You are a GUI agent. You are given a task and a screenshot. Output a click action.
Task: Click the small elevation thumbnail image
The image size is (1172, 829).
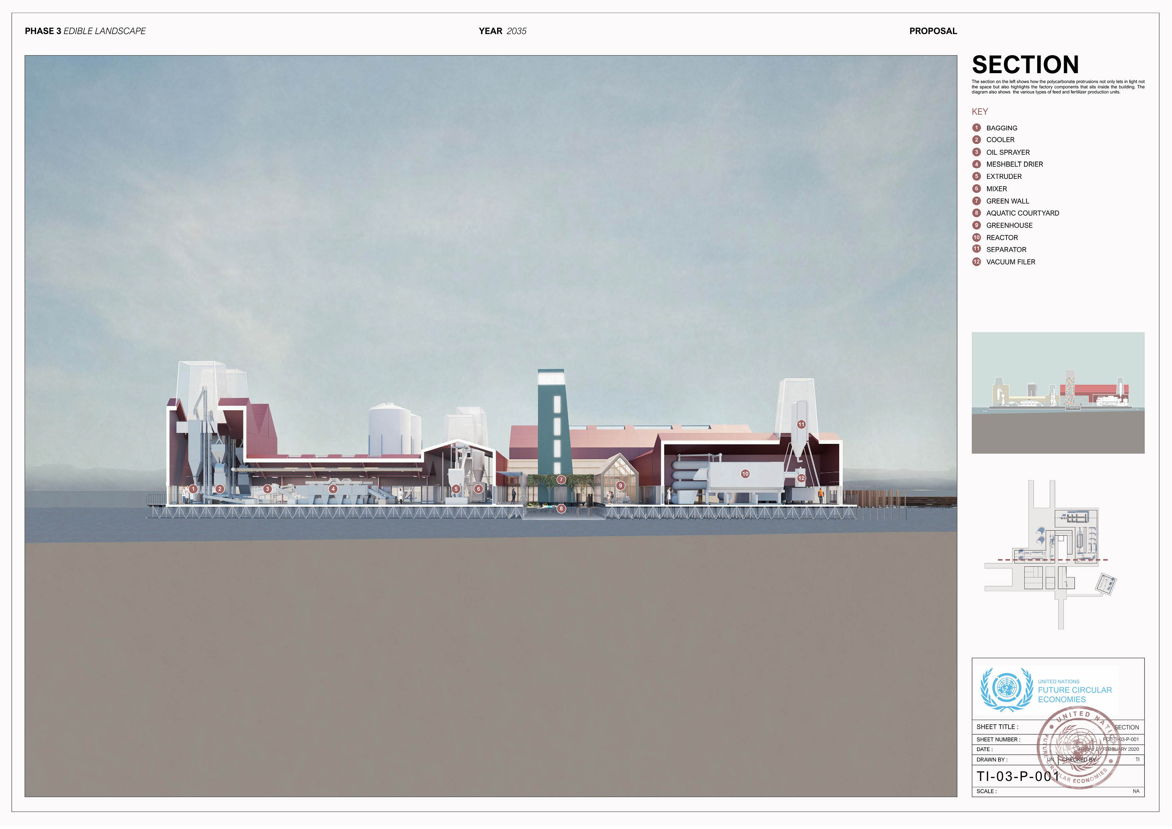click(1058, 392)
